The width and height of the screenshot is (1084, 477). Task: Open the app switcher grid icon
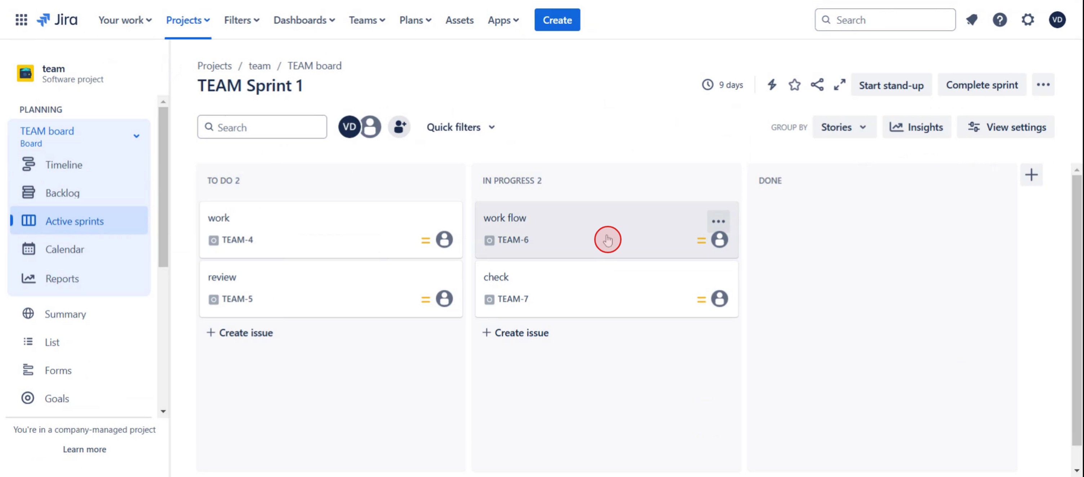[21, 20]
